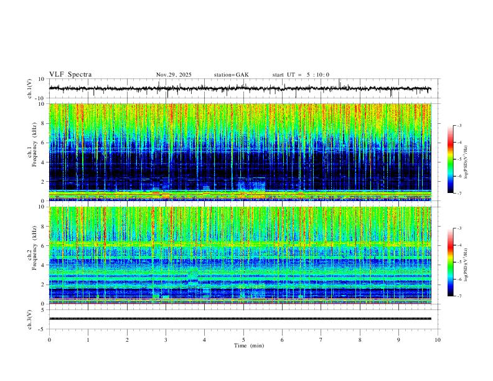This screenshot has width=493, height=381.
Task: Click the ch.1 color bar 'log(PSD)(V²/Hz)' label
Action: [466, 162]
